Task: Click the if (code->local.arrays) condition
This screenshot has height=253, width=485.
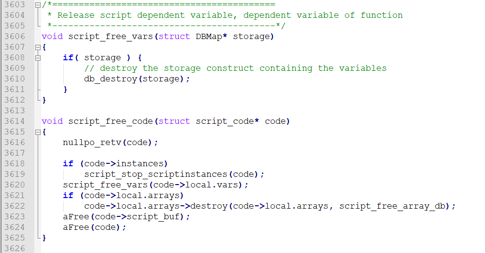Action: (x=123, y=196)
